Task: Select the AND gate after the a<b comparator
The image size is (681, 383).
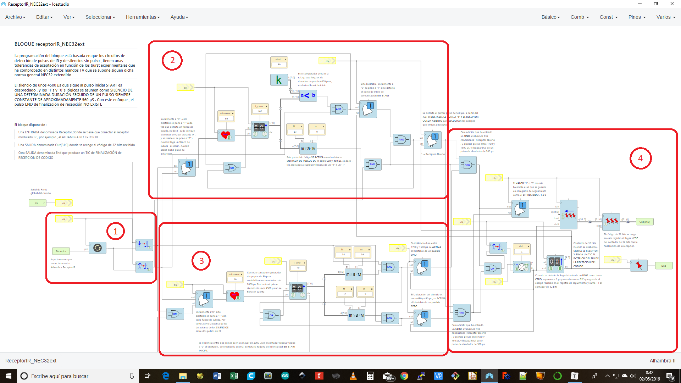Action: click(x=339, y=109)
